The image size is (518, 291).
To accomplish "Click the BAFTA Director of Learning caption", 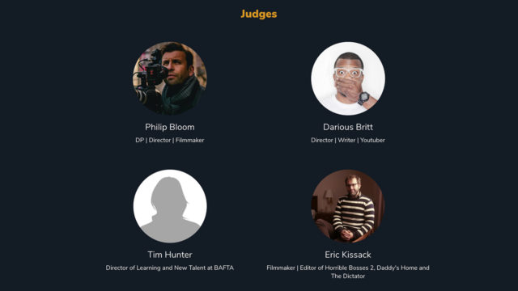I will coord(170,268).
